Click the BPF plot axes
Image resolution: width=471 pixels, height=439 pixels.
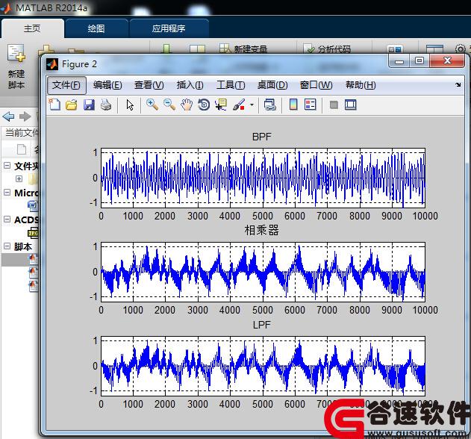point(263,178)
